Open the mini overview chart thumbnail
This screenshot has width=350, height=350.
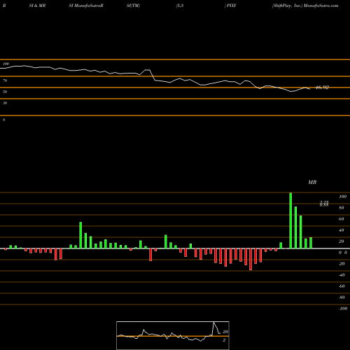pyautogui.click(x=173, y=335)
